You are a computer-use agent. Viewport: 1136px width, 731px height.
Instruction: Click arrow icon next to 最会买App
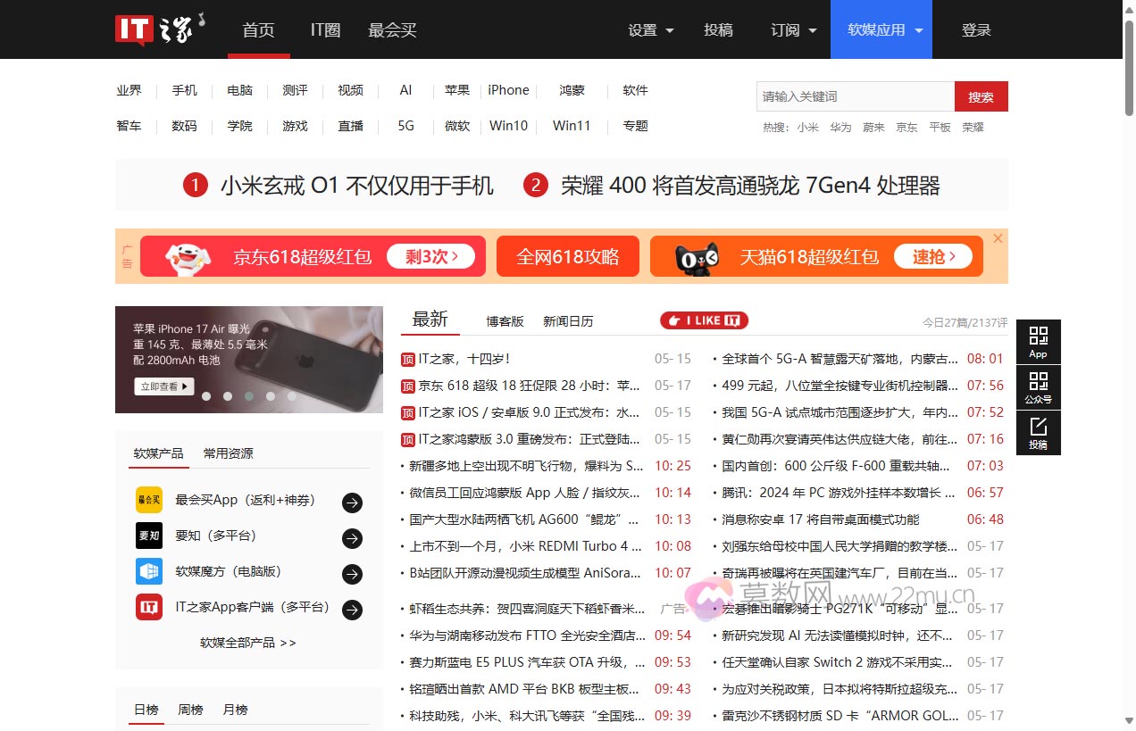(x=353, y=503)
